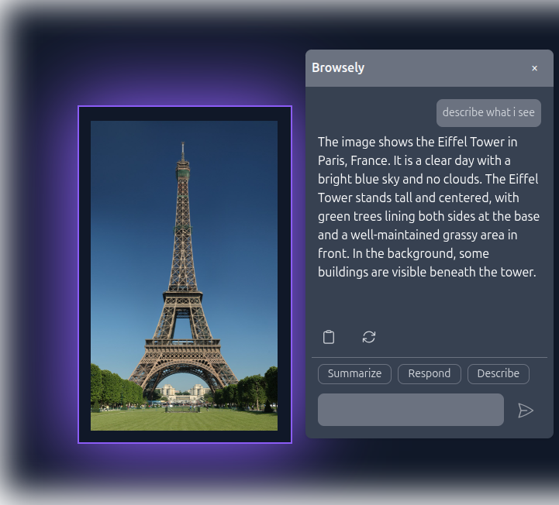
Task: Send the message with the paper plane icon
Action: pos(525,411)
